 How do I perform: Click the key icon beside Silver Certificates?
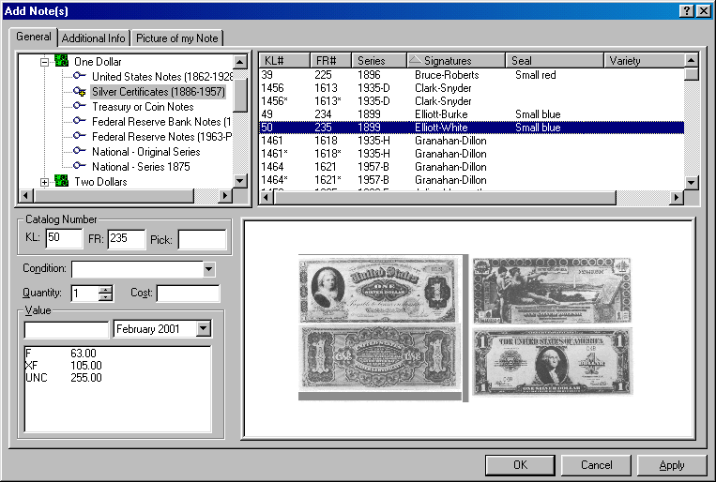click(80, 91)
